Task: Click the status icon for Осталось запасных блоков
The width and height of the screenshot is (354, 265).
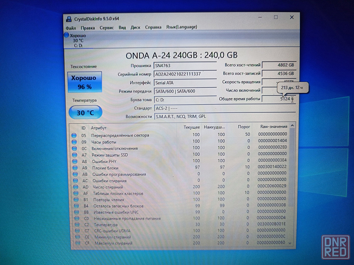Action: pos(76,206)
